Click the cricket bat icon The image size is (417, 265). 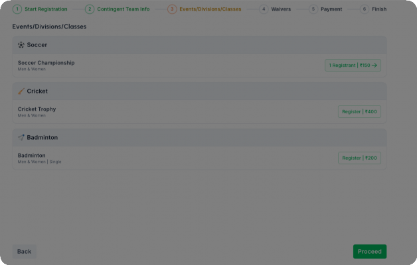click(x=21, y=91)
